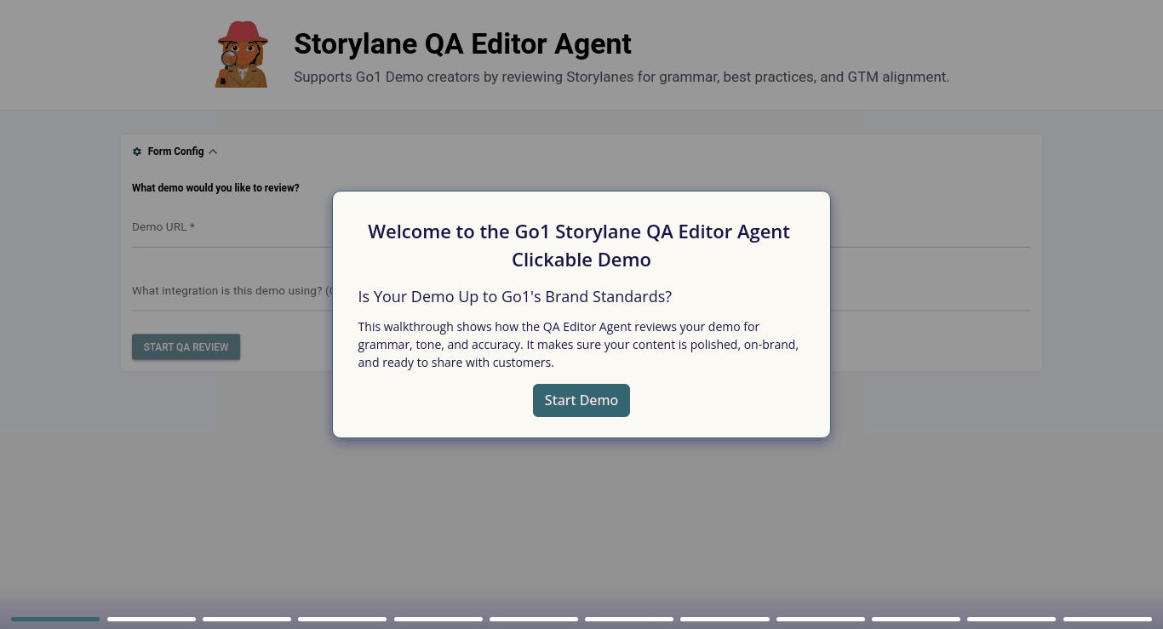Viewport: 1163px width, 629px height.
Task: Click the header subtitle about supporting Go1 Demo creators
Action: pos(622,77)
